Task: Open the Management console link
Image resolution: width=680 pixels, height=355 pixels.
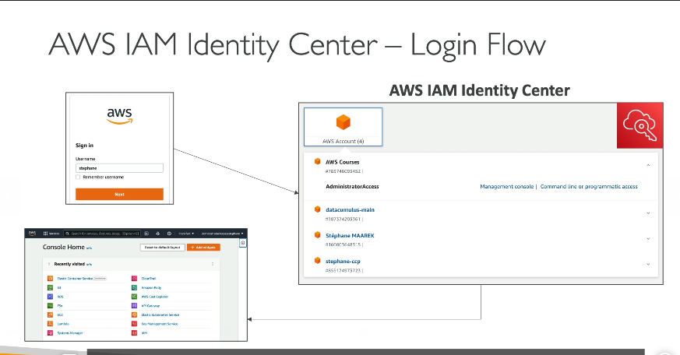Action: click(506, 186)
